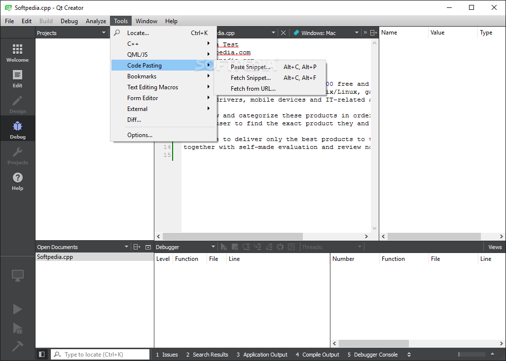506x361 pixels.
Task: Expand Text Editing Macros submenu
Action: 164,87
